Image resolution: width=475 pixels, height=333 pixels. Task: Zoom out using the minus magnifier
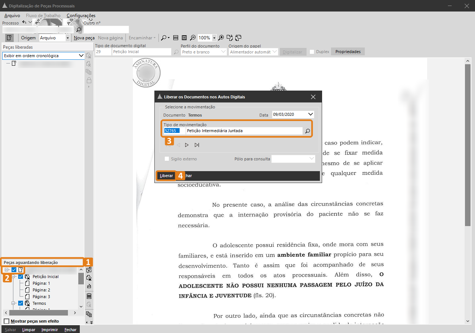[x=193, y=38]
